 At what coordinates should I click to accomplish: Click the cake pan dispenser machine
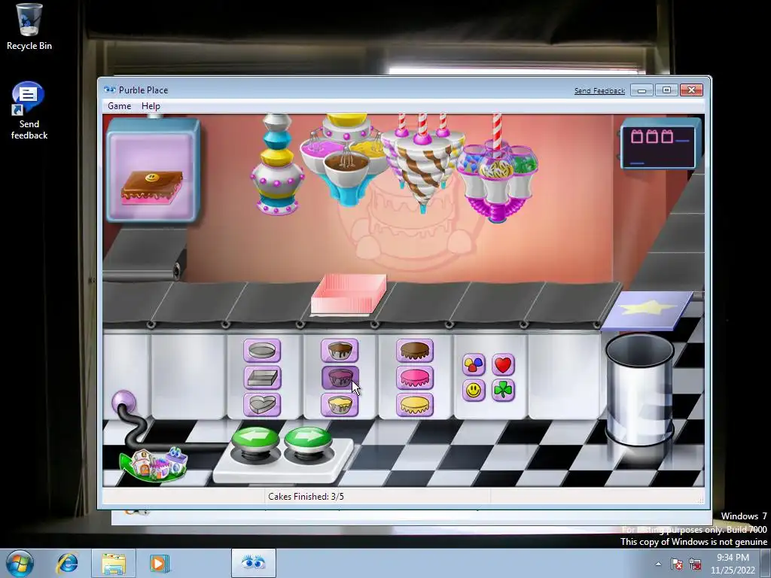[x=277, y=165]
